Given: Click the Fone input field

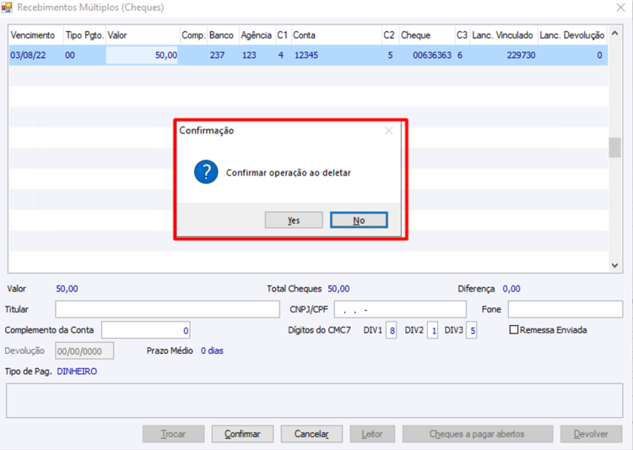Looking at the screenshot, I should [x=565, y=309].
